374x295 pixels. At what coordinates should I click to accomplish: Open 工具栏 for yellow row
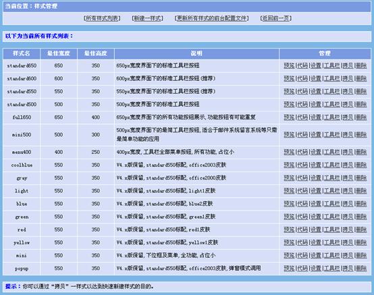(331, 242)
